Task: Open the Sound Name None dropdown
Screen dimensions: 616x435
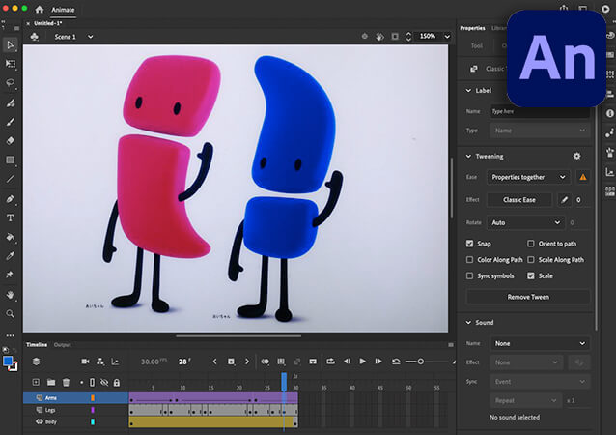Action: [x=540, y=343]
